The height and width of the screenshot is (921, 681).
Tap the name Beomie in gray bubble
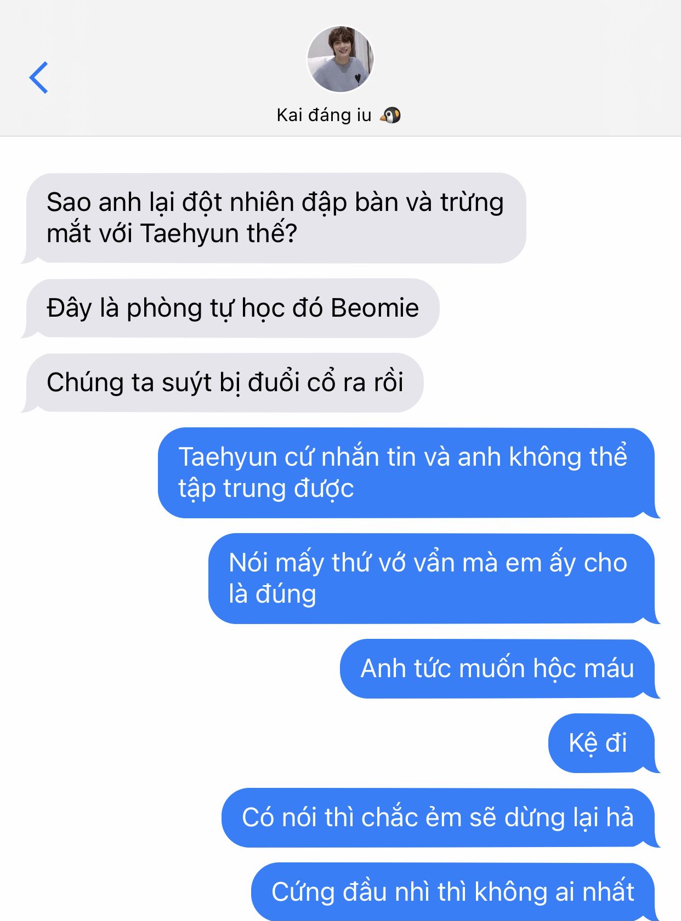[x=375, y=308]
